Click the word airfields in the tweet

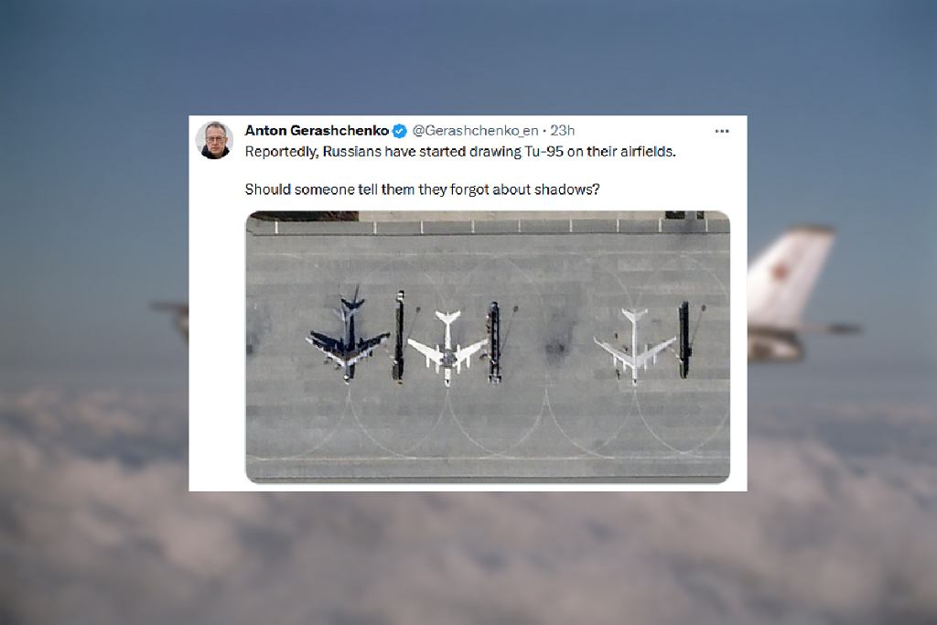tap(648, 152)
